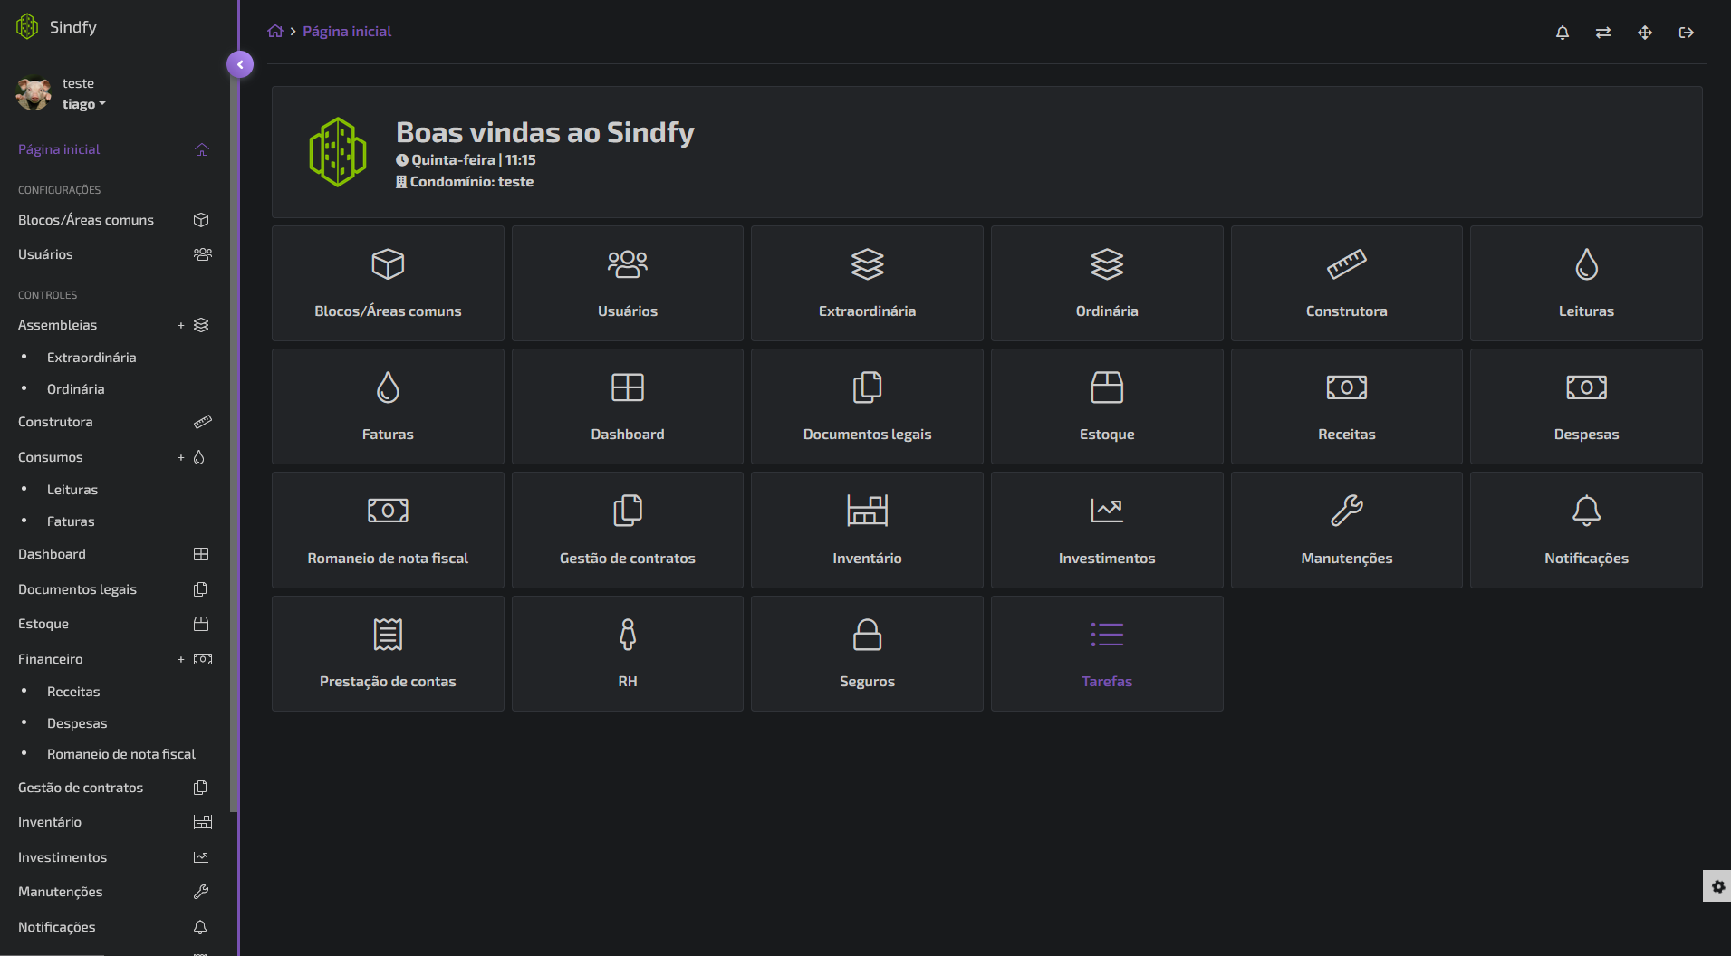Click the fullscreen move icon in header
The width and height of the screenshot is (1731, 956).
click(1645, 33)
